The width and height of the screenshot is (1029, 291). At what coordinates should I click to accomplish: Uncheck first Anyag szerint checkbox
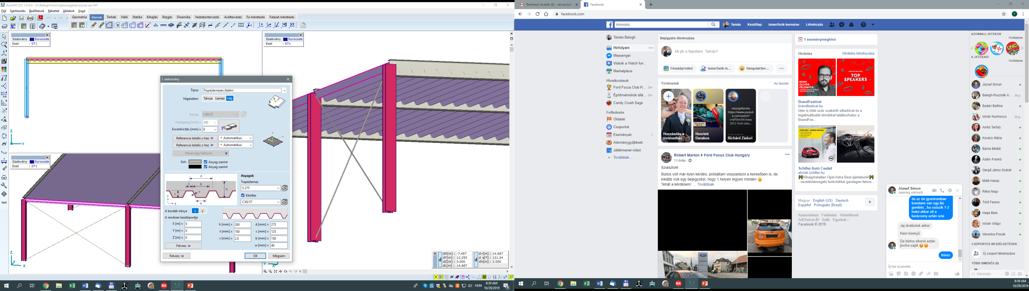(x=206, y=162)
